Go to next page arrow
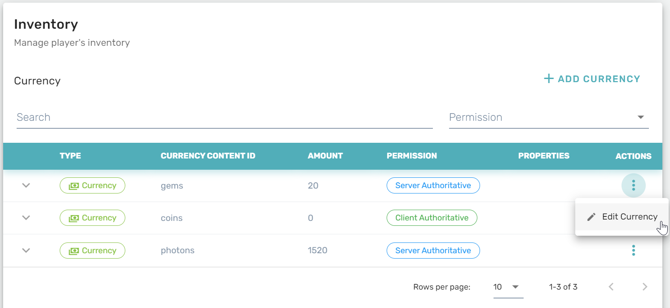This screenshot has height=308, width=670. [645, 286]
